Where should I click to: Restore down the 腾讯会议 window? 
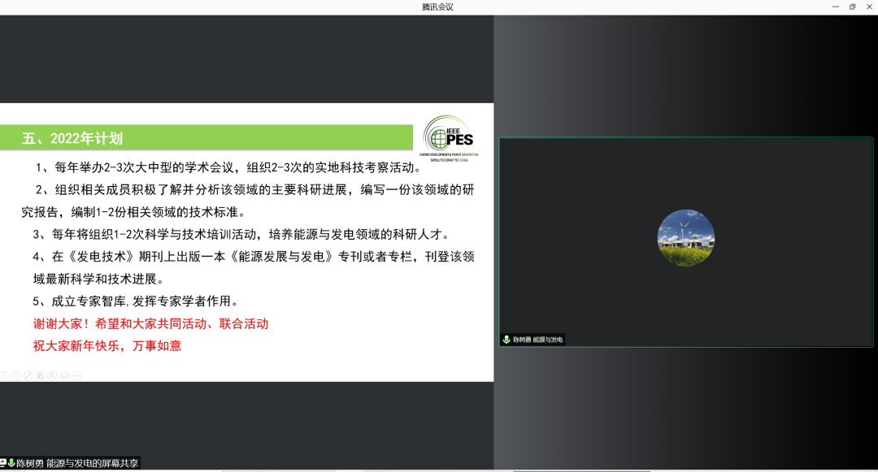pos(852,6)
